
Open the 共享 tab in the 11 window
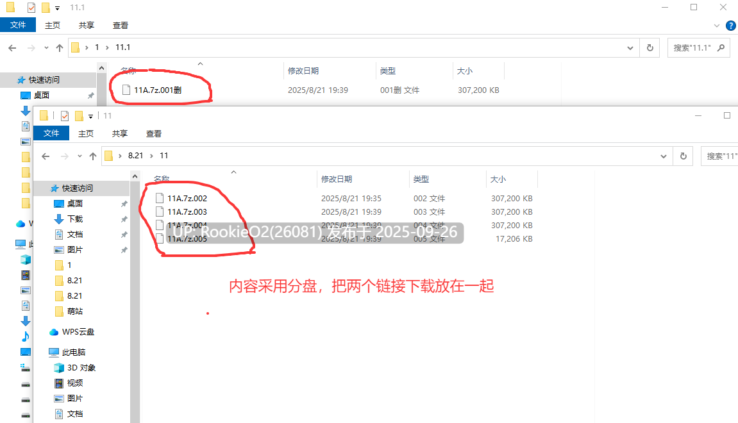tap(119, 133)
